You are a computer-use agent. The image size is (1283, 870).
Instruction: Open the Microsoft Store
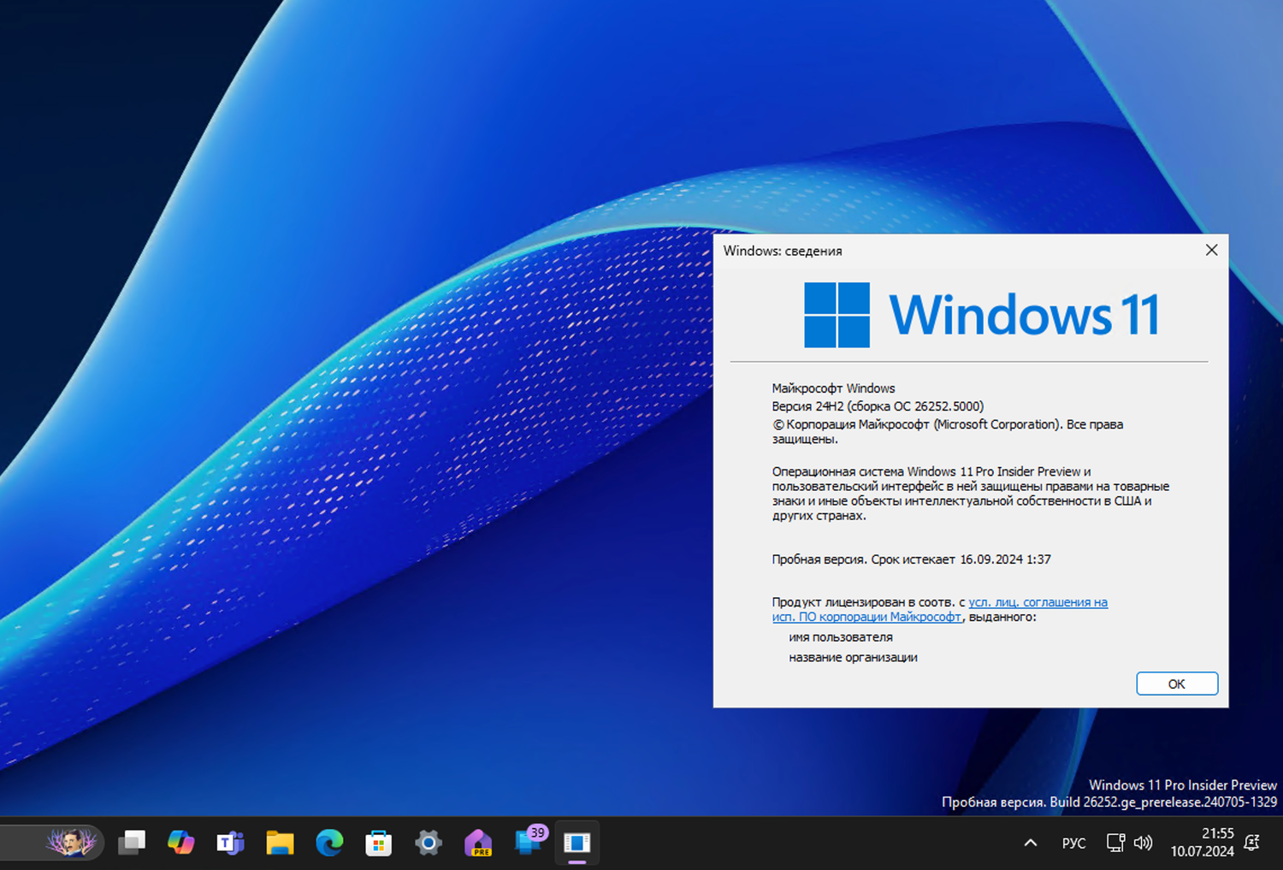click(378, 843)
